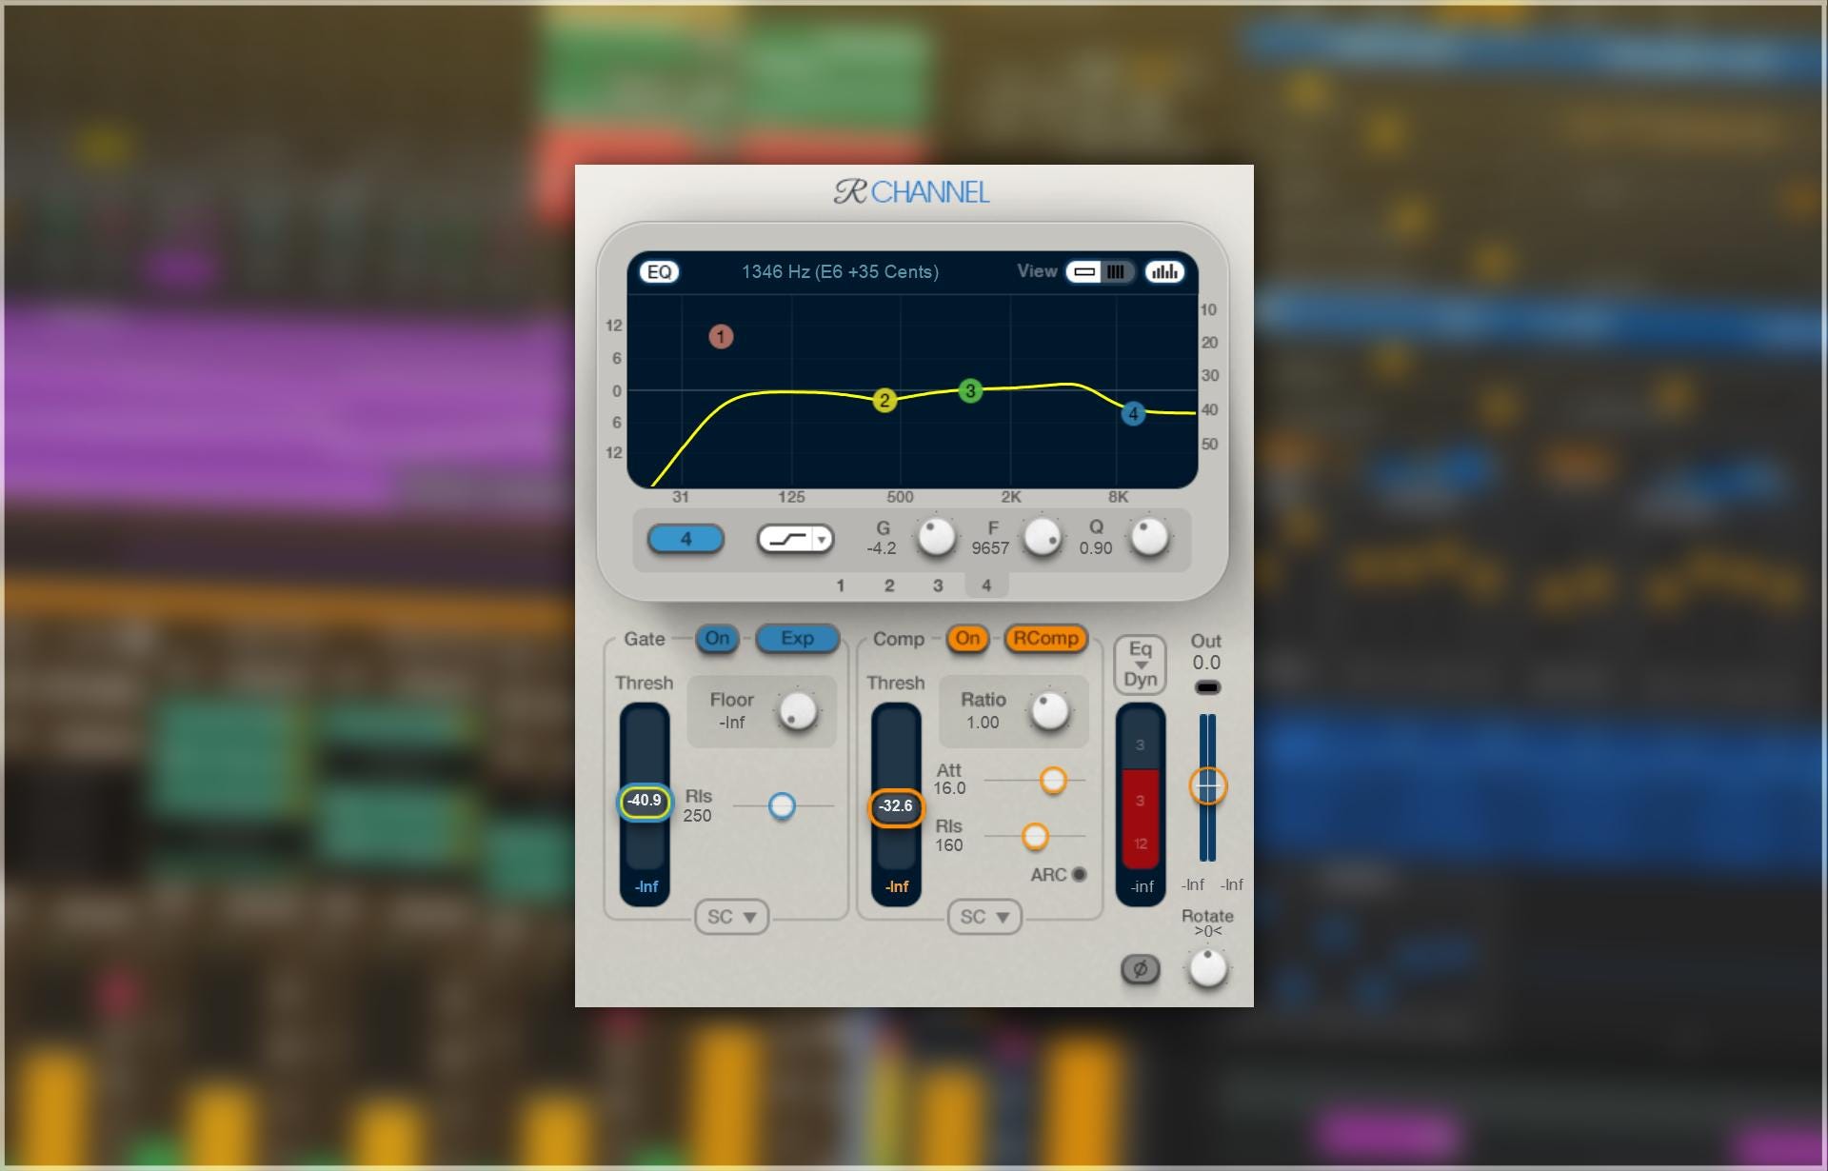This screenshot has height=1171, width=1828.
Task: Click the Out value 0.0
Action: pyautogui.click(x=1206, y=663)
